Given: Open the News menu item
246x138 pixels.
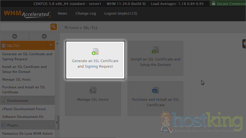Looking at the screenshot, I should click(63, 14).
